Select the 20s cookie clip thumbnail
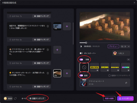The image size is (137, 103). [57, 73]
